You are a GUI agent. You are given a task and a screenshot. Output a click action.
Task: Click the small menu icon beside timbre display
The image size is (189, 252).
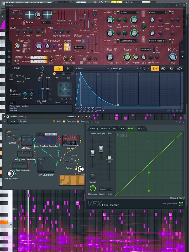[x=54, y=12]
